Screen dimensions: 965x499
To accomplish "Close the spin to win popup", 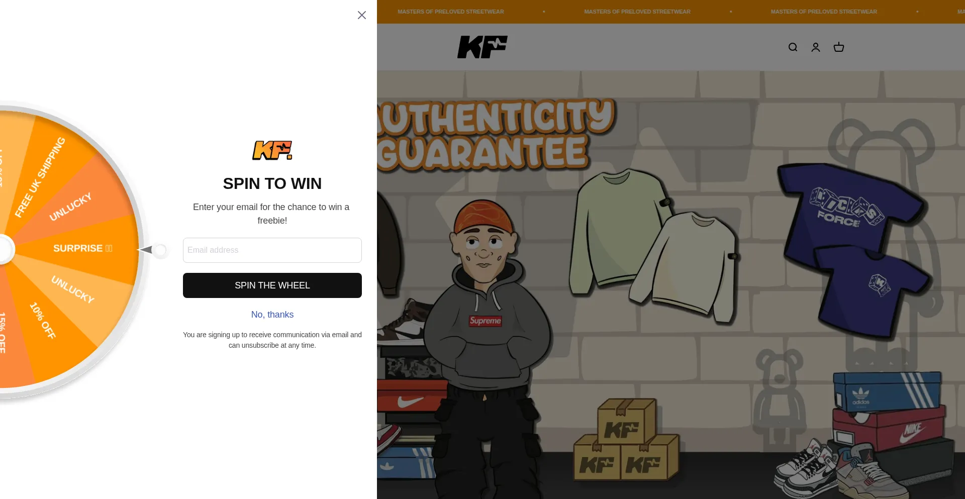I will coord(362,15).
